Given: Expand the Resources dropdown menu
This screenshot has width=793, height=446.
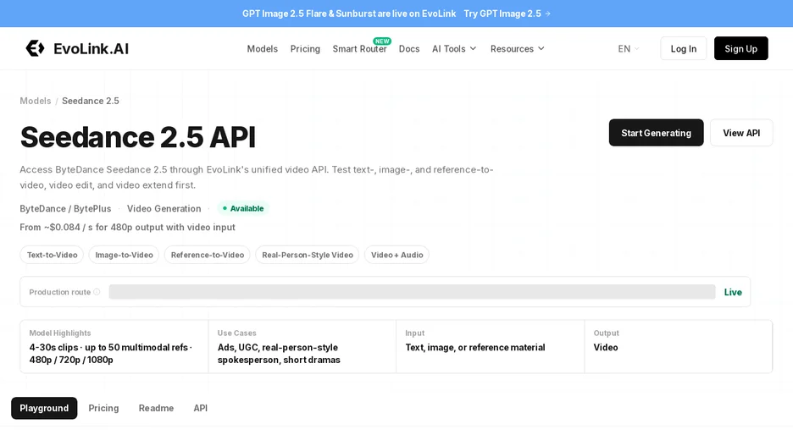Looking at the screenshot, I should pyautogui.click(x=518, y=48).
